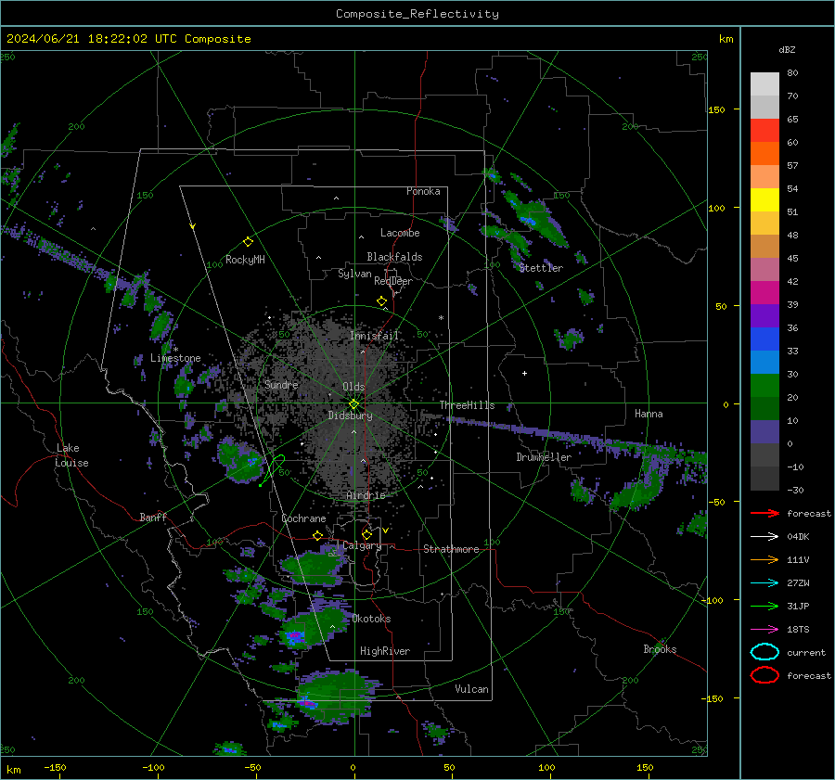This screenshot has width=835, height=780.
Task: Click the Stettler city label
Action: [541, 268]
